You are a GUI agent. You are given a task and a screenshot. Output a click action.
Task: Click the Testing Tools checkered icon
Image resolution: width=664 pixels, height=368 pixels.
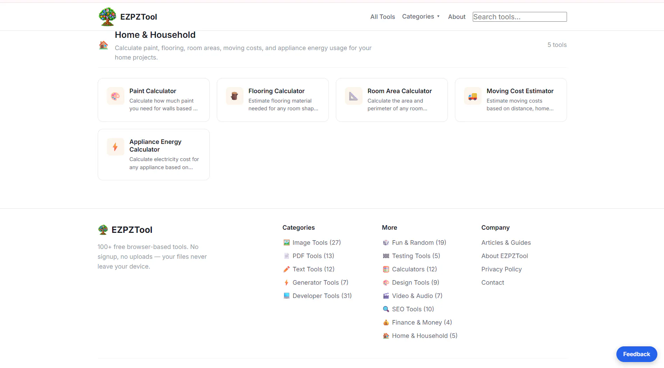coord(386,256)
